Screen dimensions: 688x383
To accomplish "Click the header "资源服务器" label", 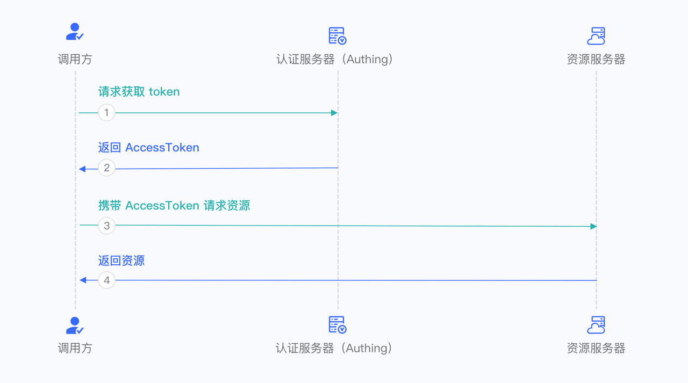I will (x=596, y=59).
